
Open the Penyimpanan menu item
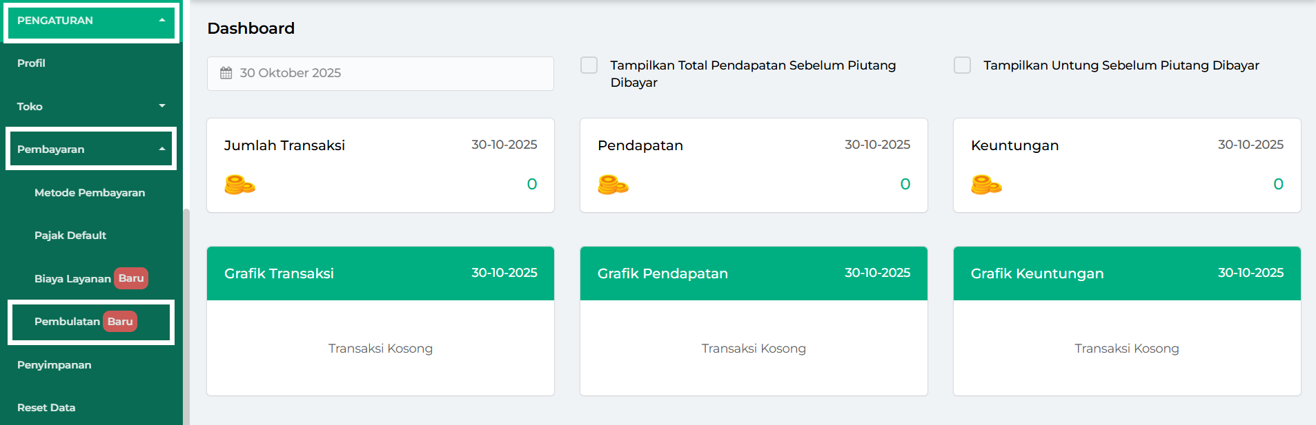tap(54, 365)
